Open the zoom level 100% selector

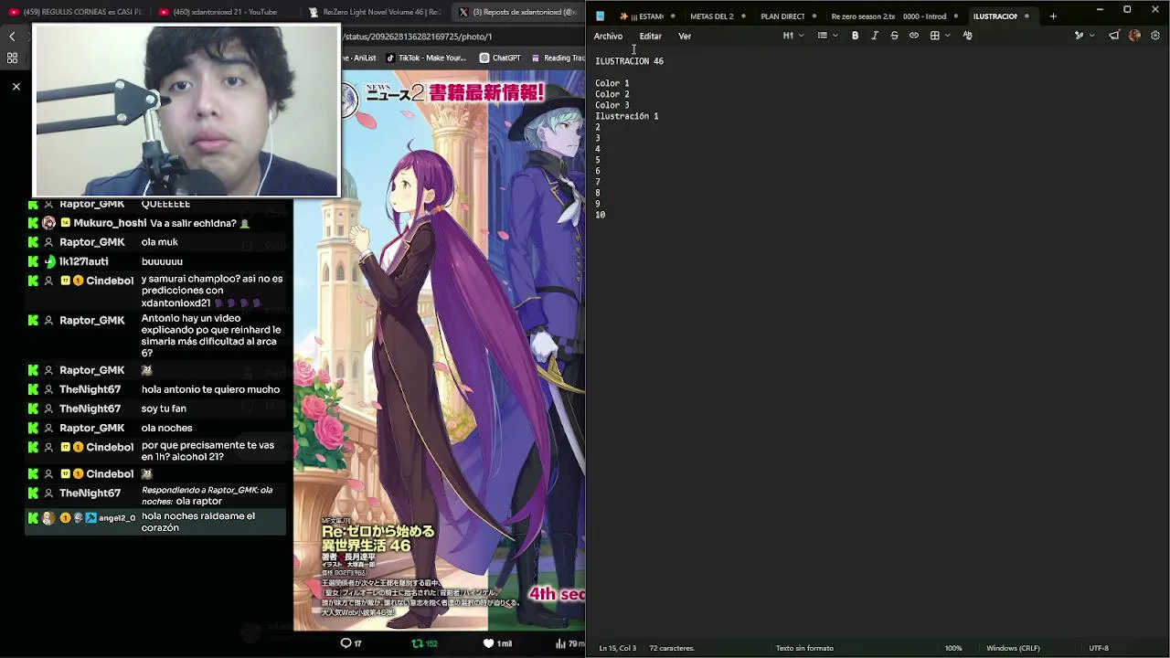click(x=953, y=648)
